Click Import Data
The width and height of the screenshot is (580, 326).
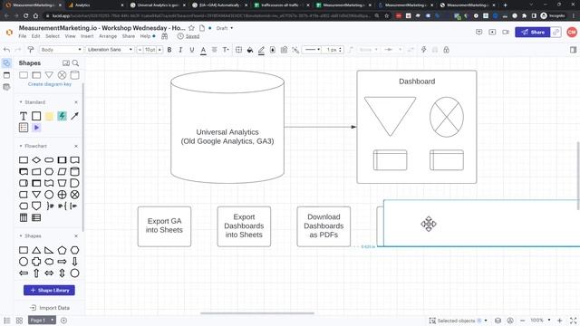pos(50,308)
